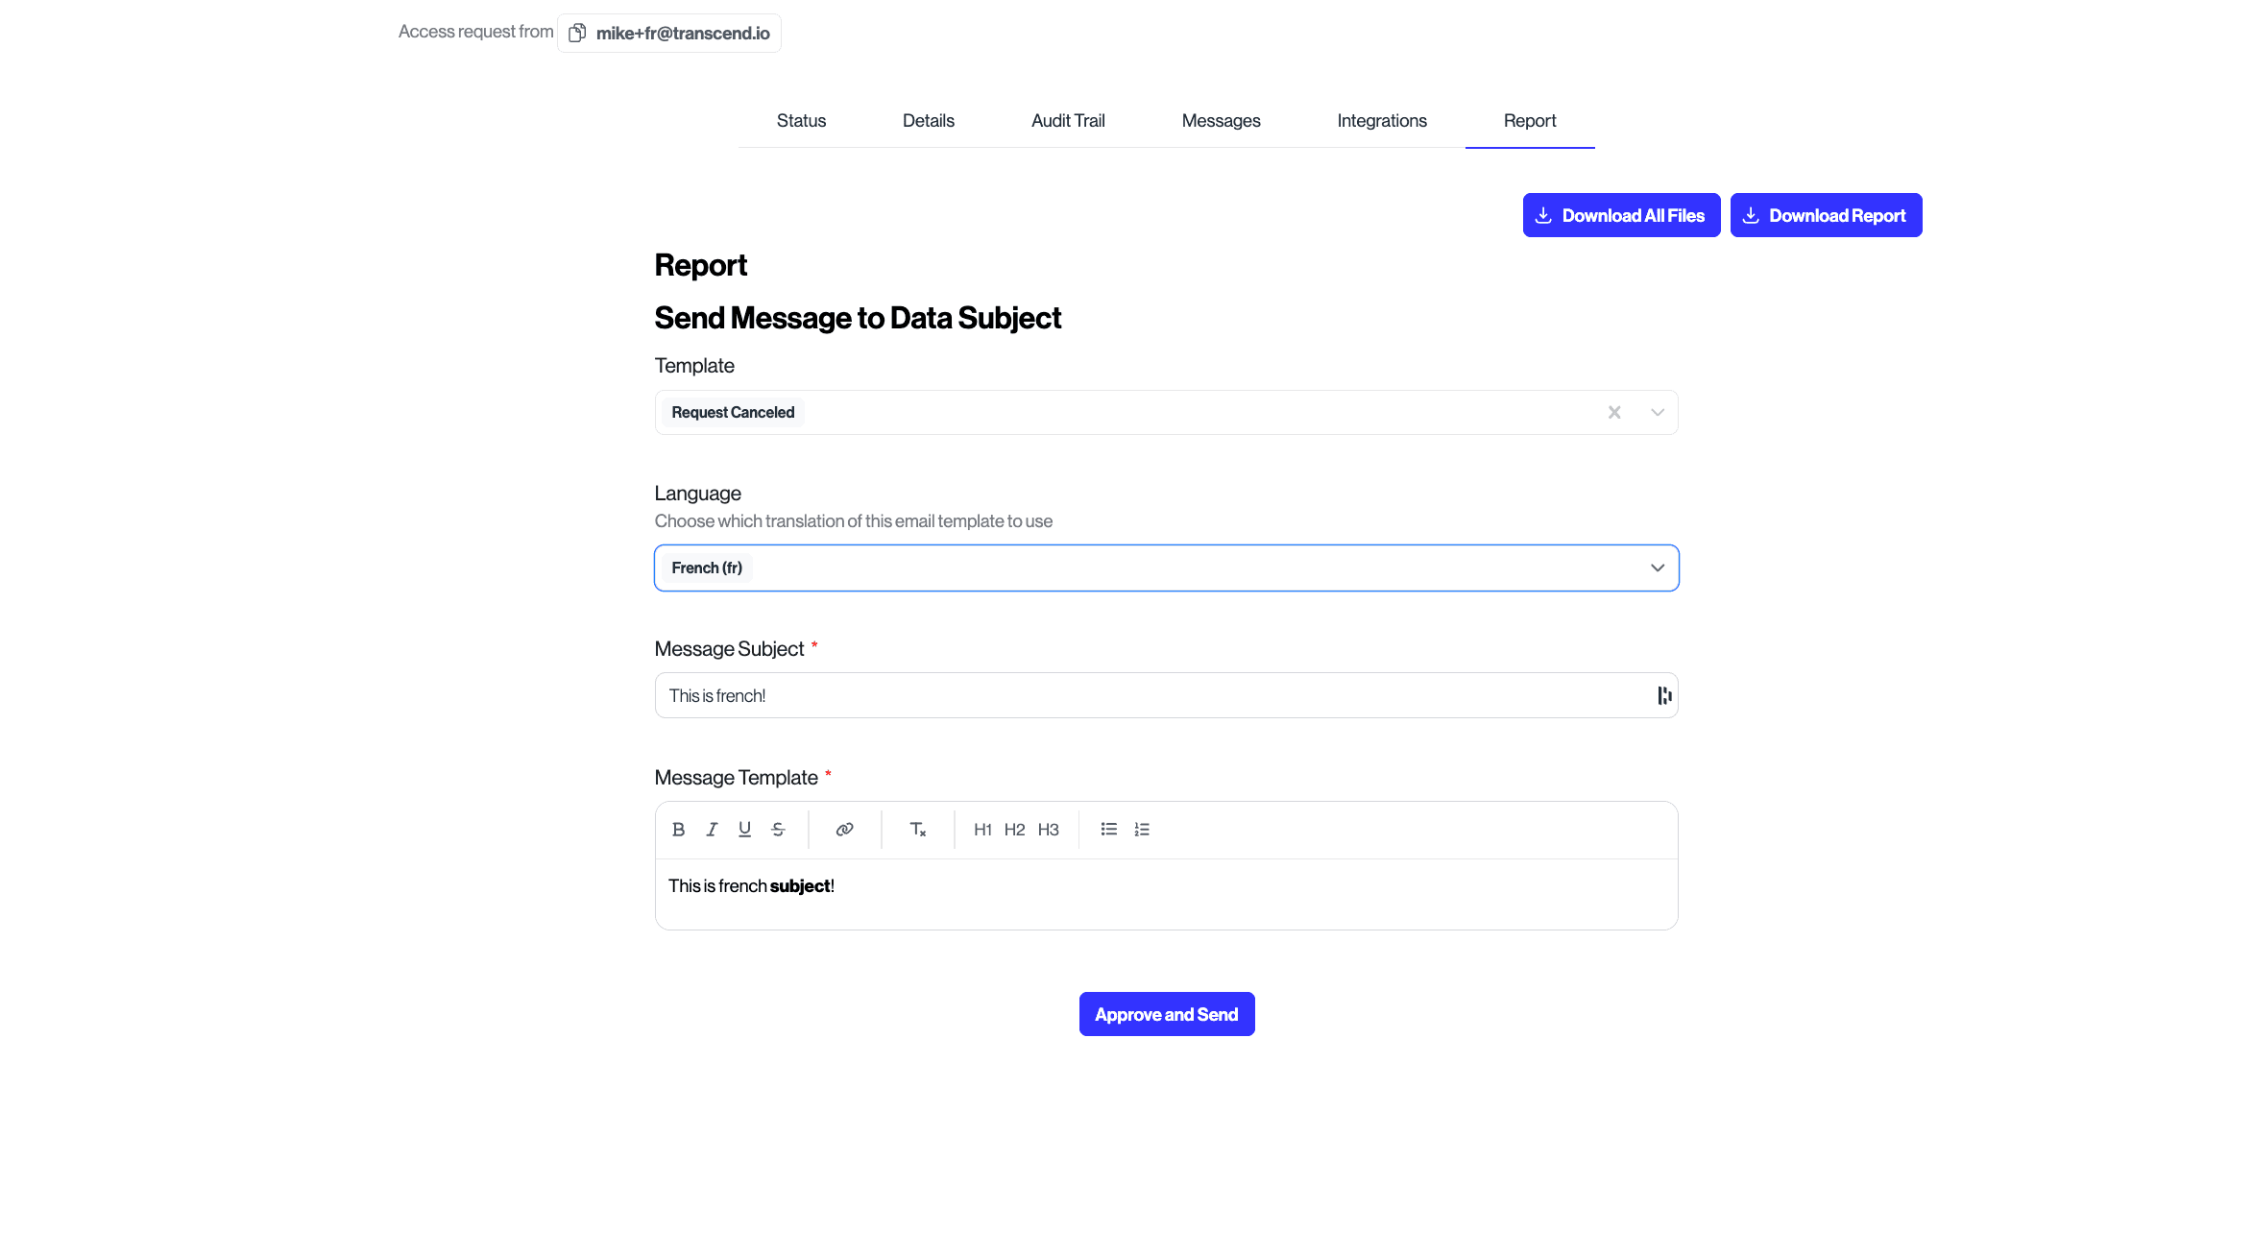Viewport: 2253px width, 1256px height.
Task: Click the Approve and Send button
Action: (x=1166, y=1015)
